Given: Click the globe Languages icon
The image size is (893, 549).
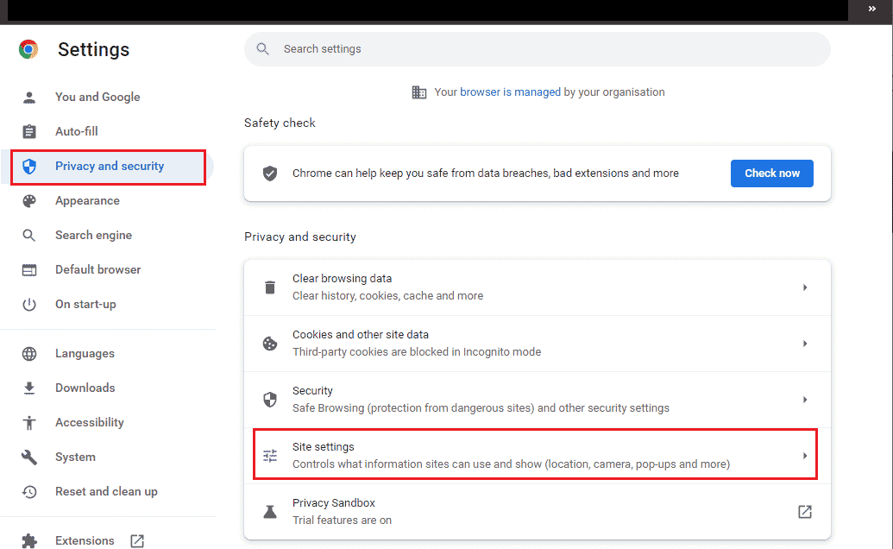Looking at the screenshot, I should (x=29, y=354).
